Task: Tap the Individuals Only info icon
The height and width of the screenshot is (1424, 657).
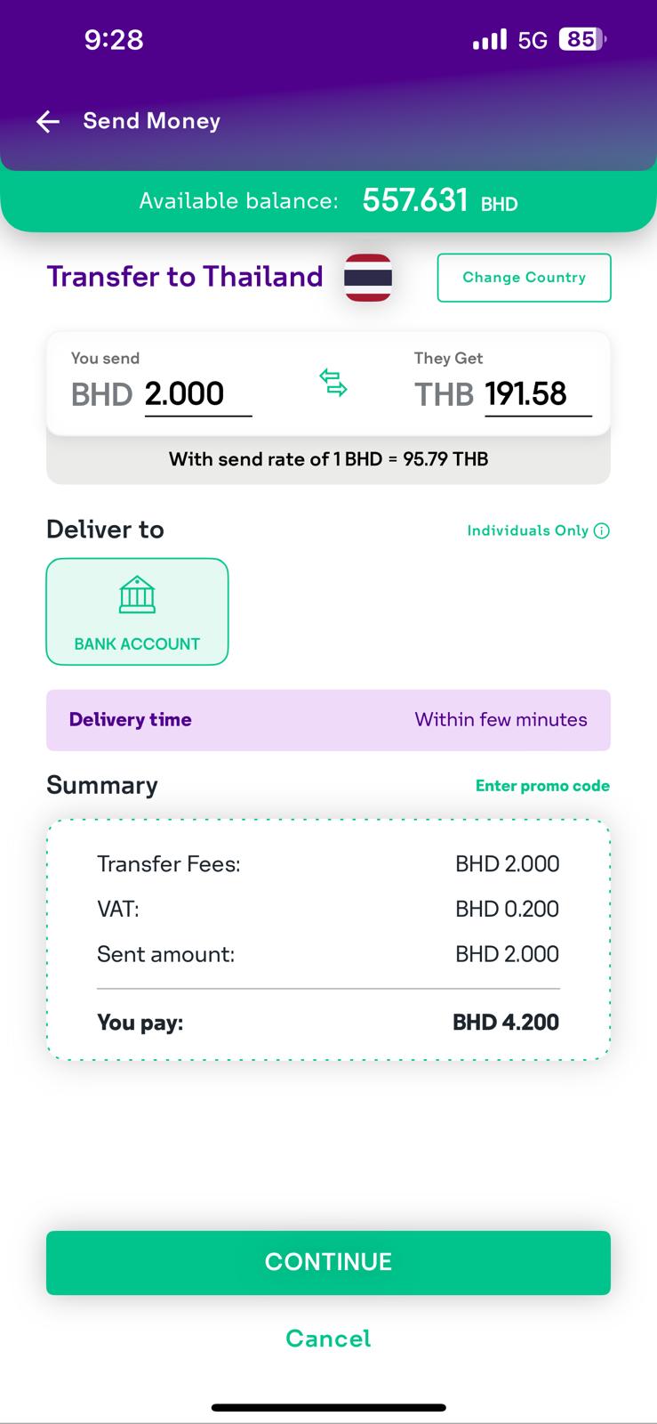Action: pyautogui.click(x=602, y=531)
